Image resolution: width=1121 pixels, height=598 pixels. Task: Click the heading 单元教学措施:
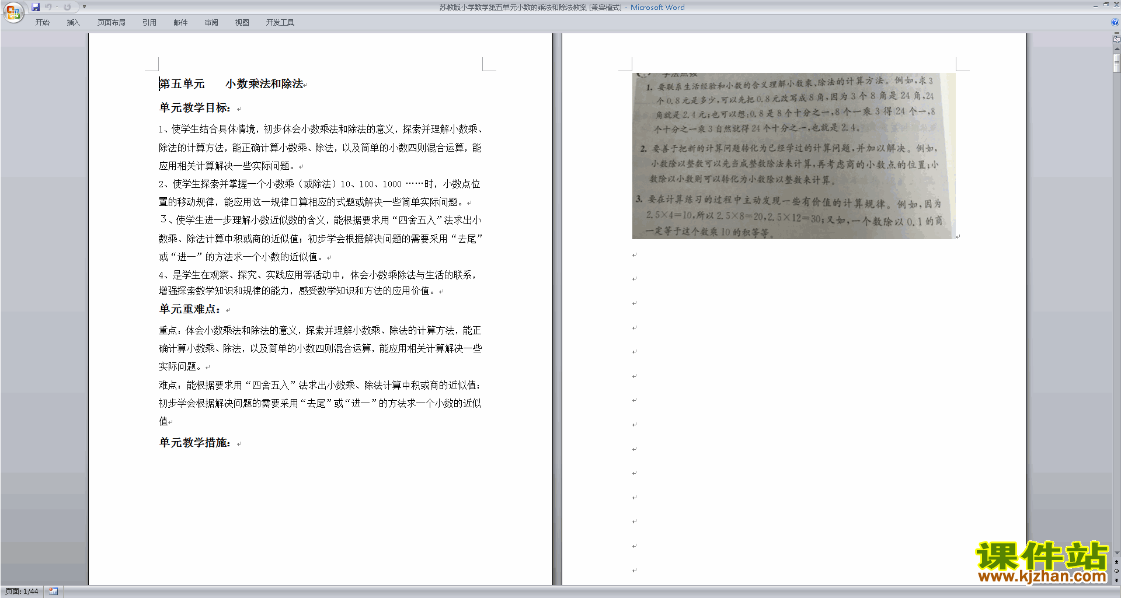(x=196, y=443)
